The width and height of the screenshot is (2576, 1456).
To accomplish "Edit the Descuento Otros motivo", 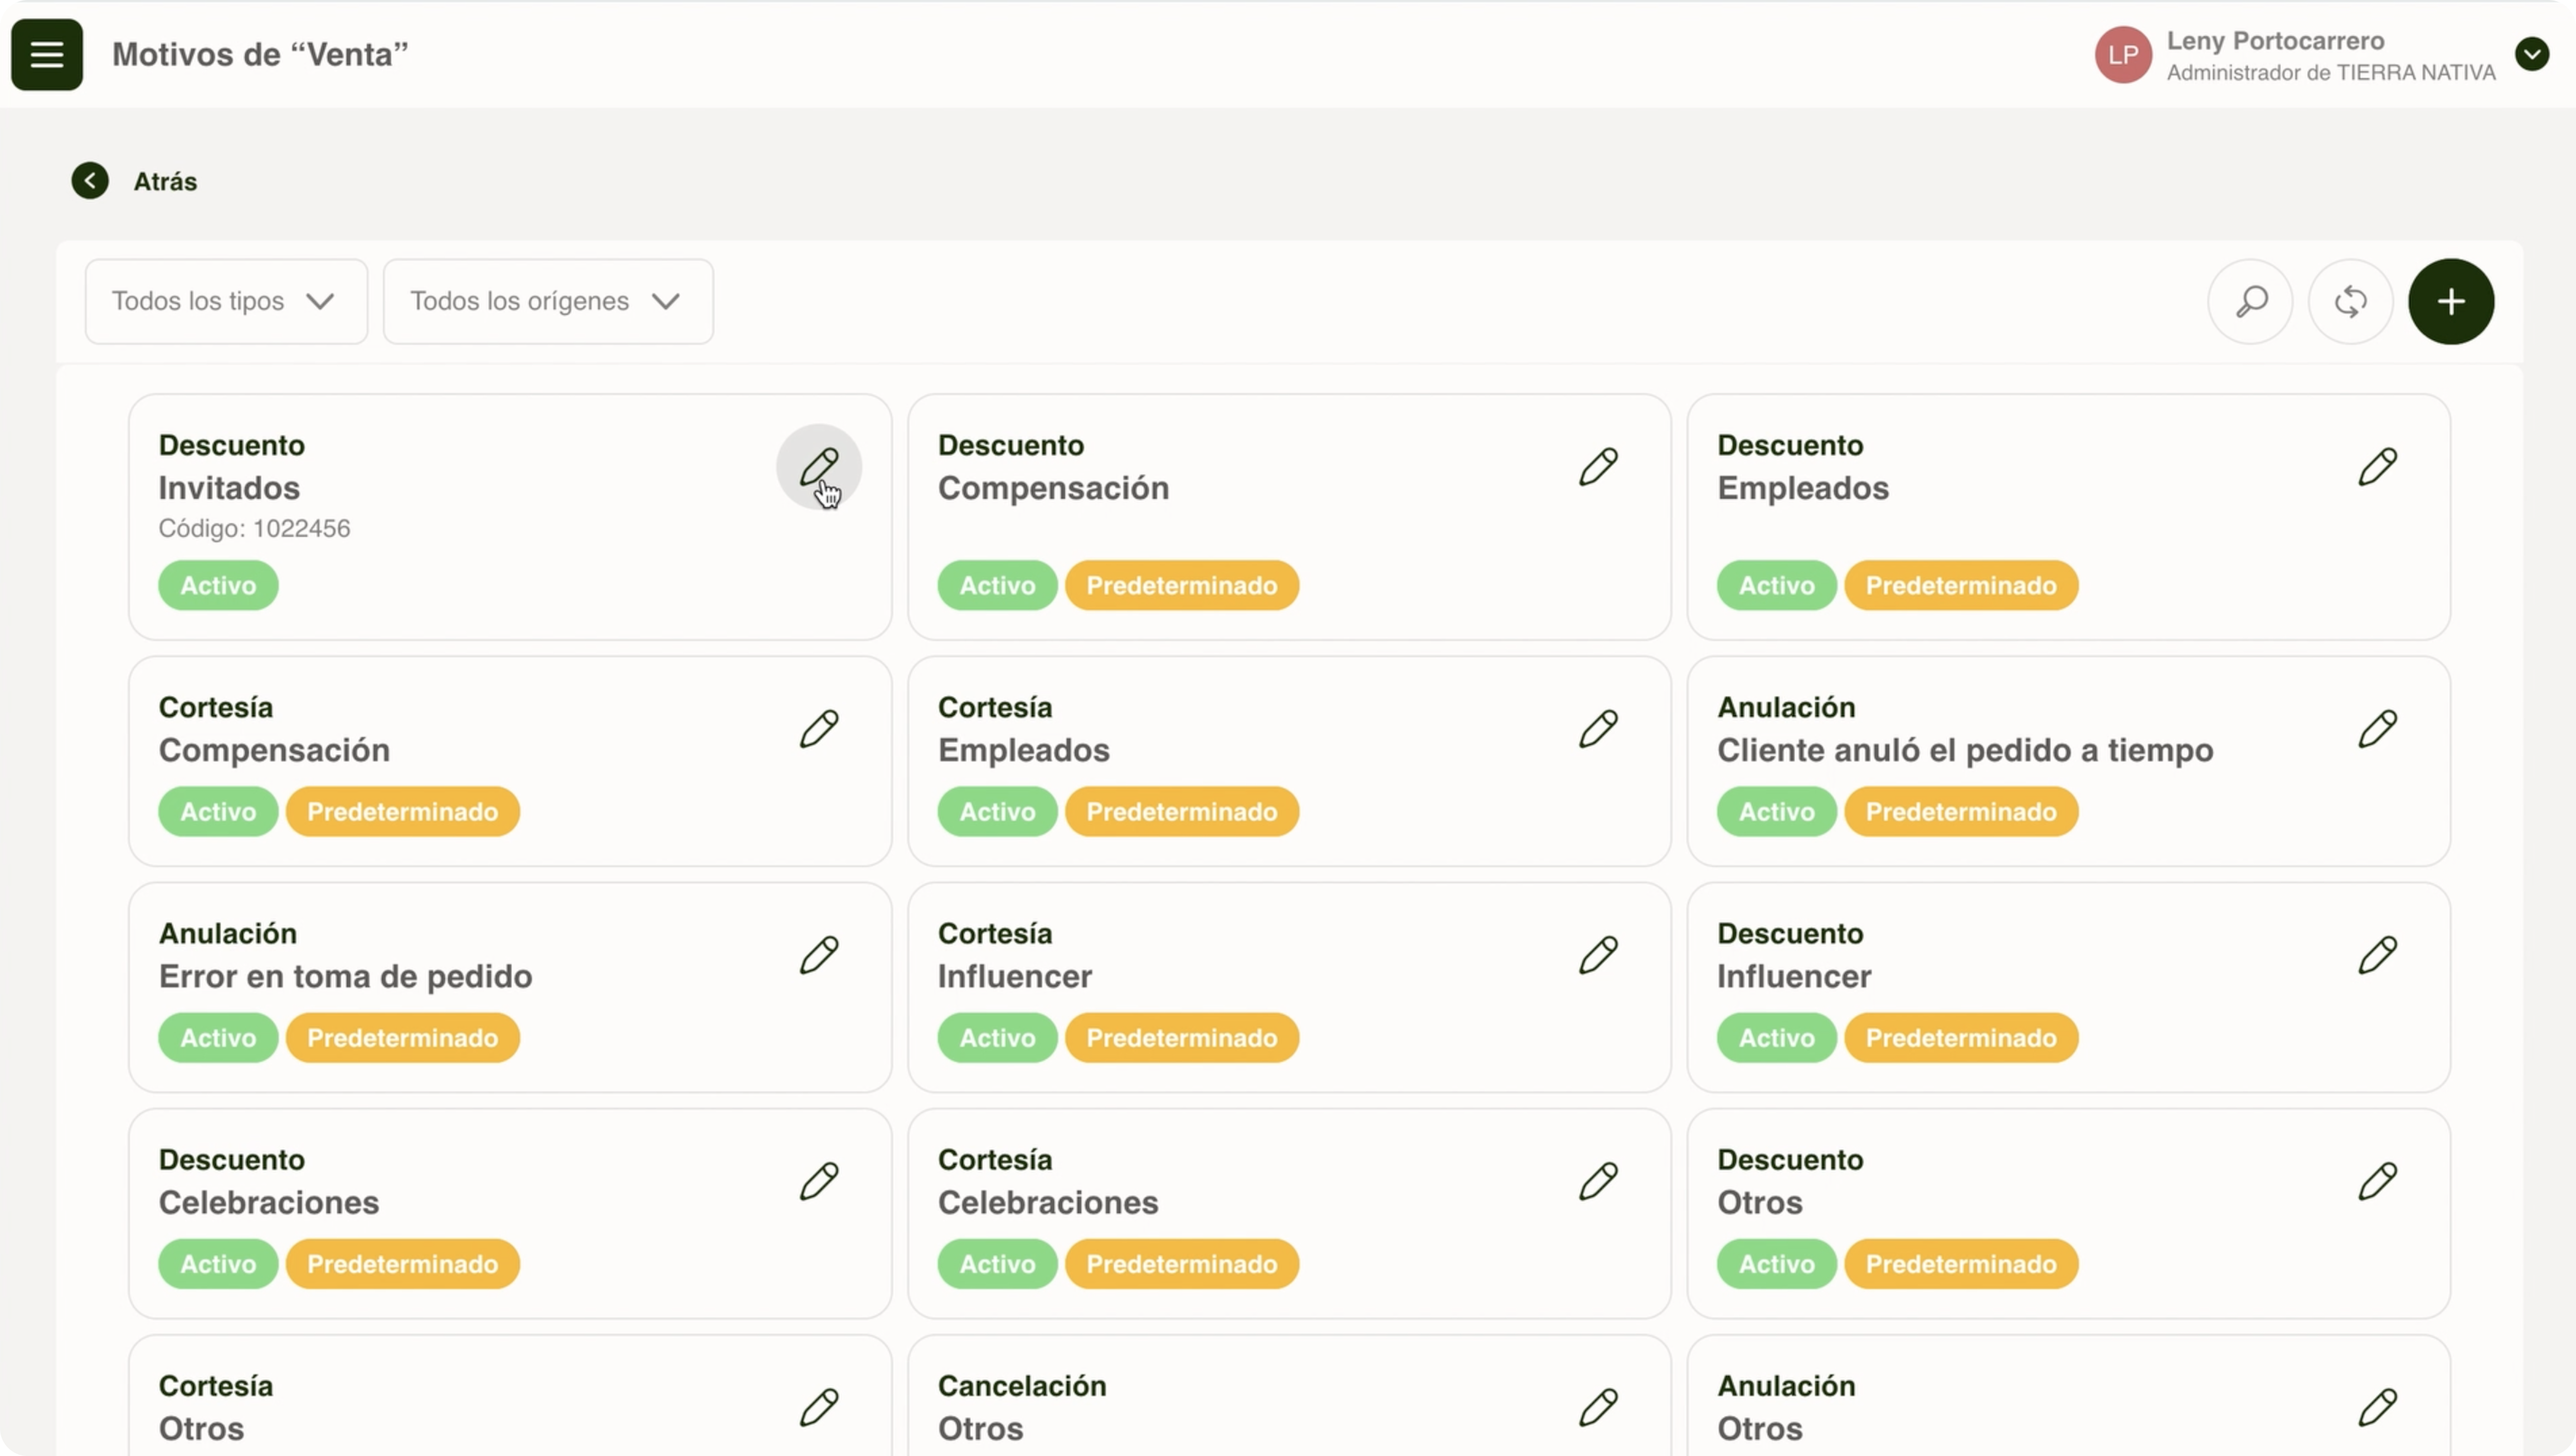I will [x=2377, y=1181].
